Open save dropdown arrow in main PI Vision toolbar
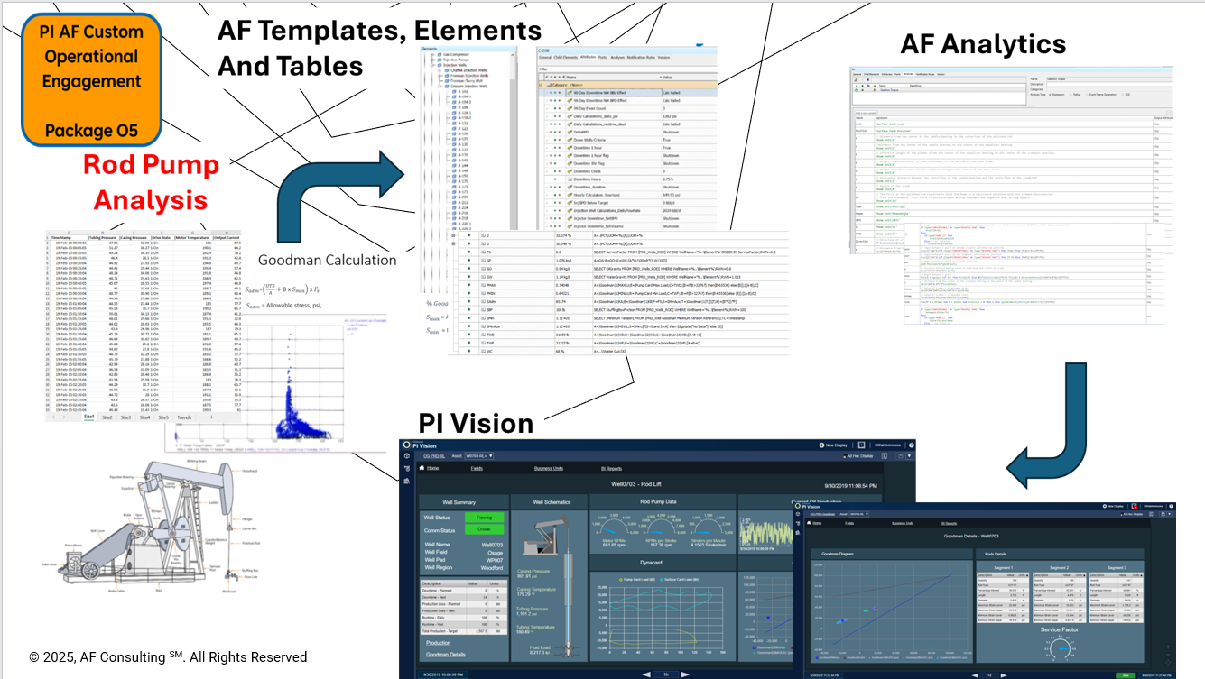Screen dimensions: 1205x679 909,456
